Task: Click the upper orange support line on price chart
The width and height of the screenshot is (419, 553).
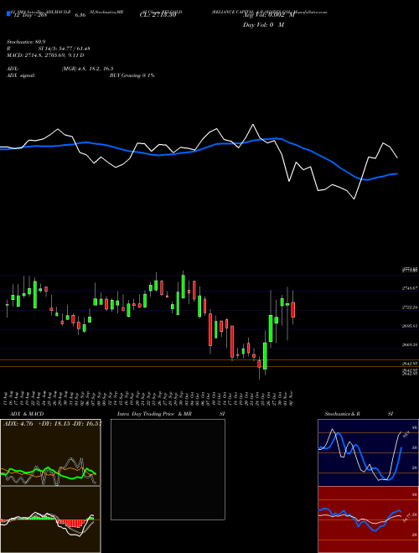Action: [209, 359]
